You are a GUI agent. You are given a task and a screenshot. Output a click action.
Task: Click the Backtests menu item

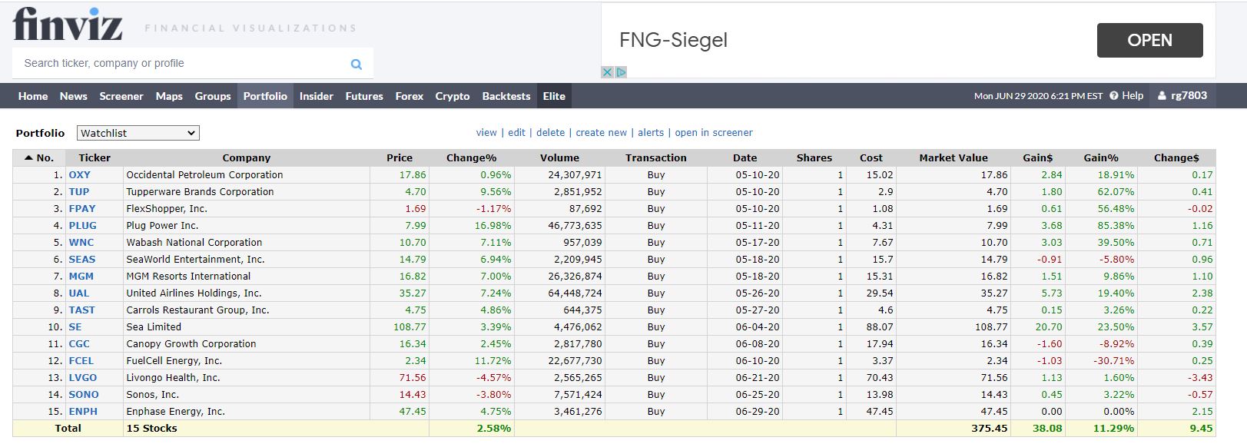click(x=506, y=96)
